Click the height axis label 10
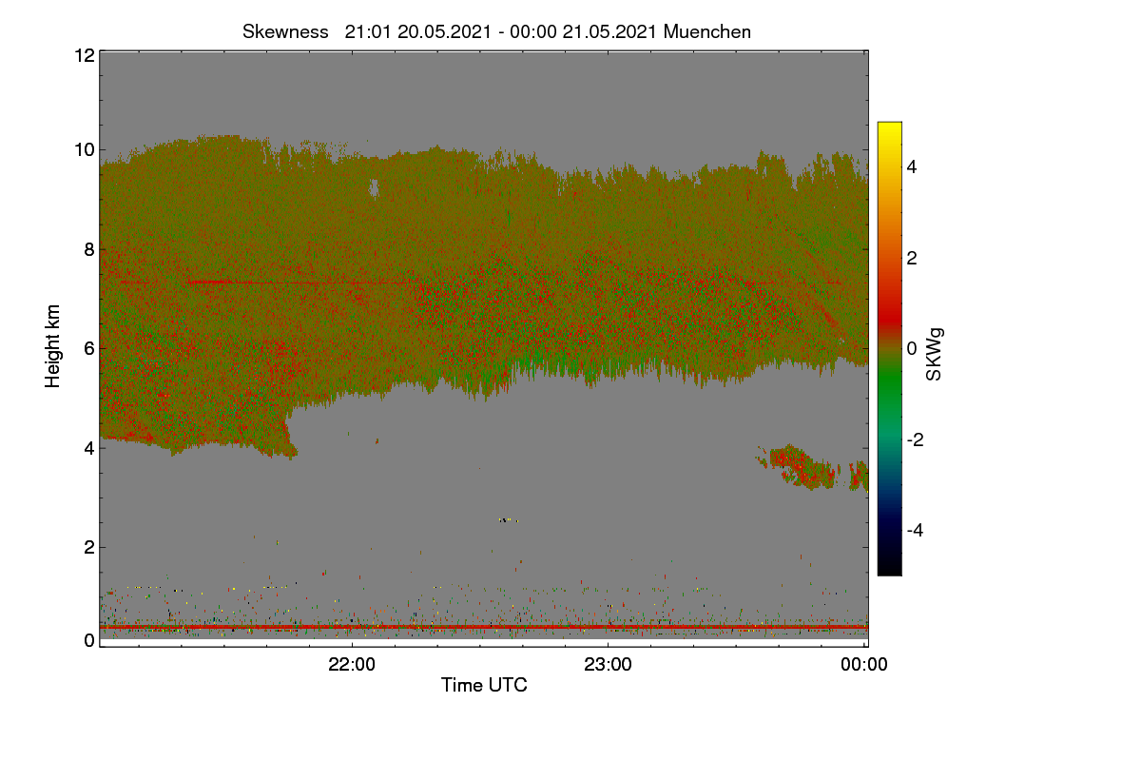The width and height of the screenshot is (1141, 761). 84,149
